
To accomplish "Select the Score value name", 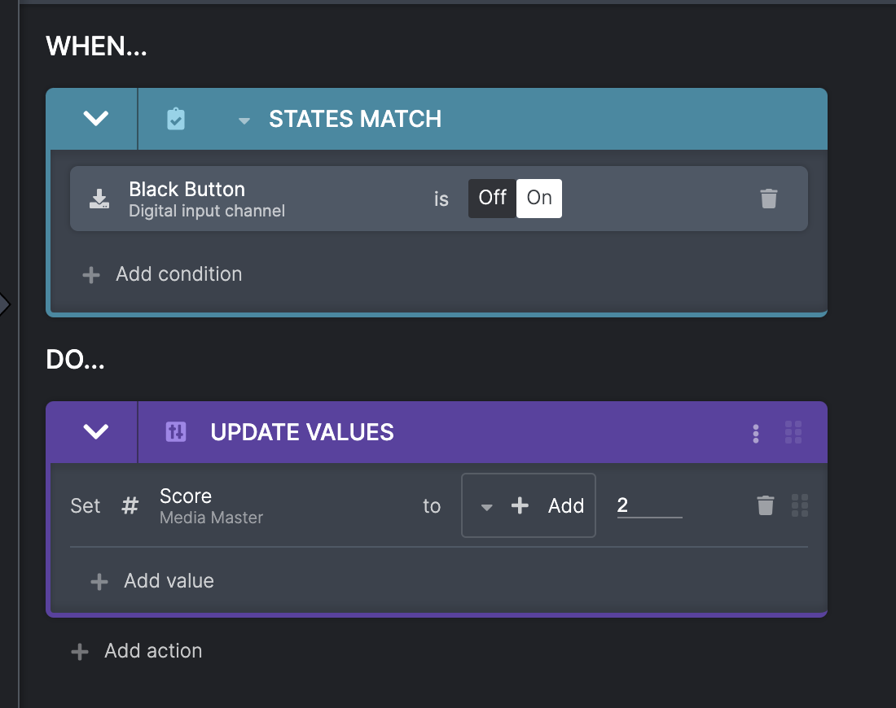I will (186, 496).
